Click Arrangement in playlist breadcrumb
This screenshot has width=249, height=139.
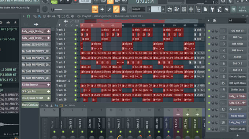click(x=103, y=16)
